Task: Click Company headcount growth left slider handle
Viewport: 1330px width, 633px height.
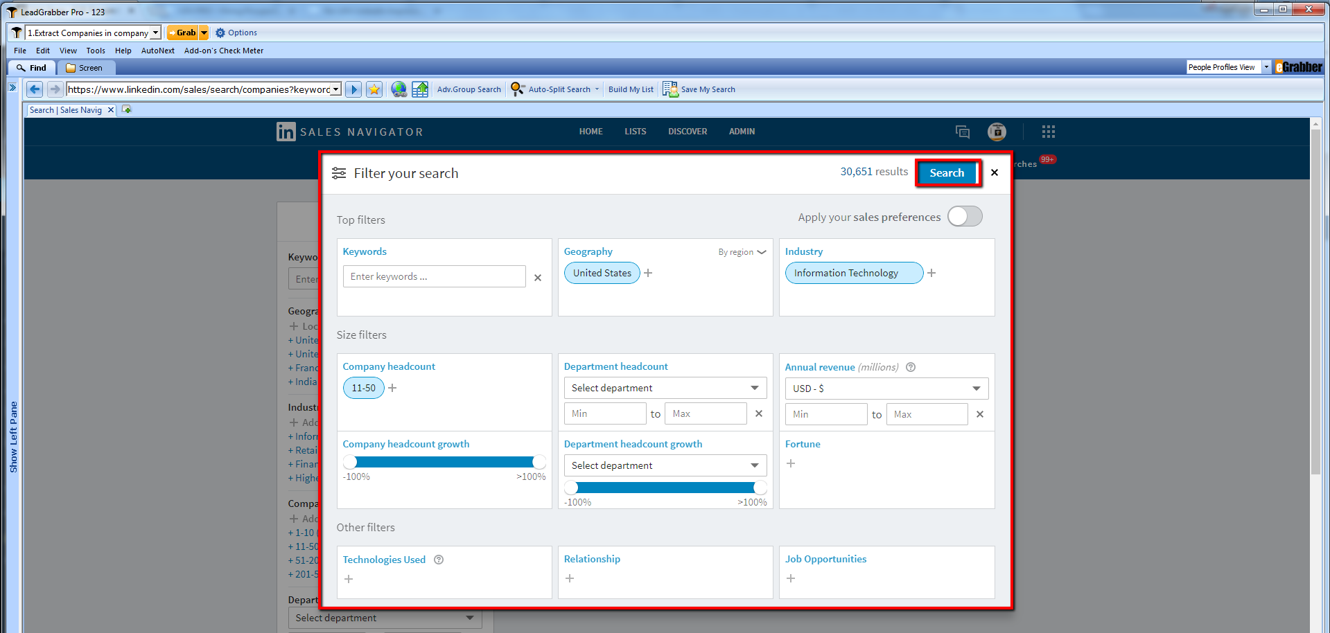Action: (350, 462)
